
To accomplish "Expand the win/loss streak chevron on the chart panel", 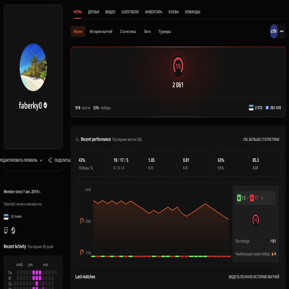I will (x=262, y=198).
